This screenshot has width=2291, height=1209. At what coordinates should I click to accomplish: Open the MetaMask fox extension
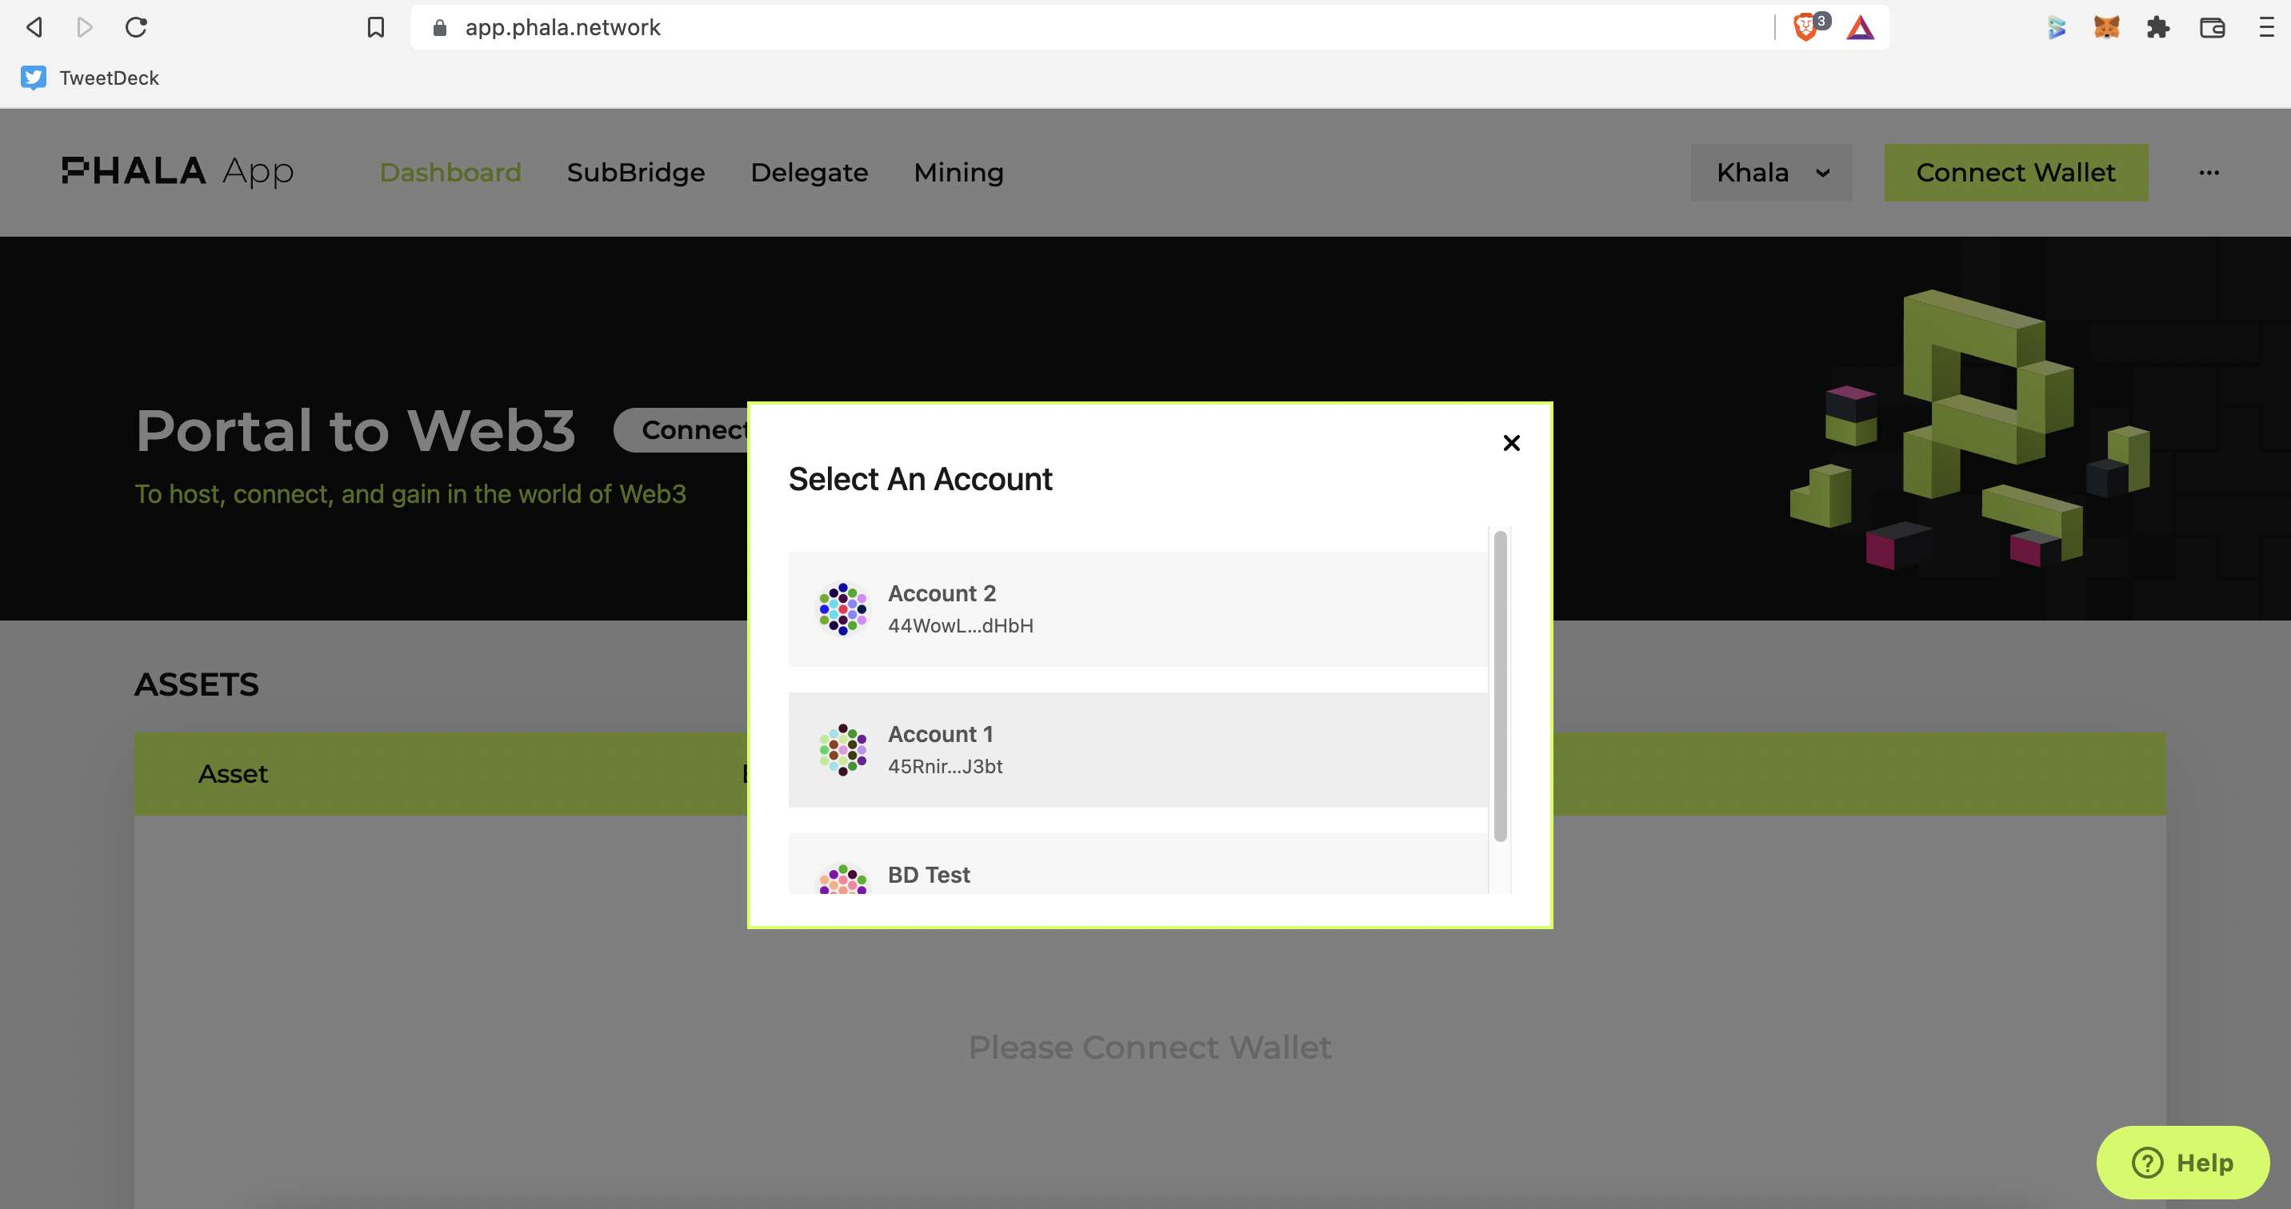(x=2107, y=27)
